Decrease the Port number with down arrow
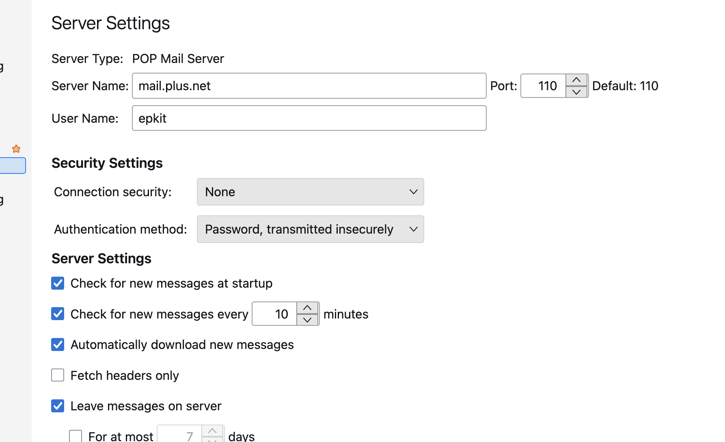Viewport: 725px width, 442px height. [576, 92]
